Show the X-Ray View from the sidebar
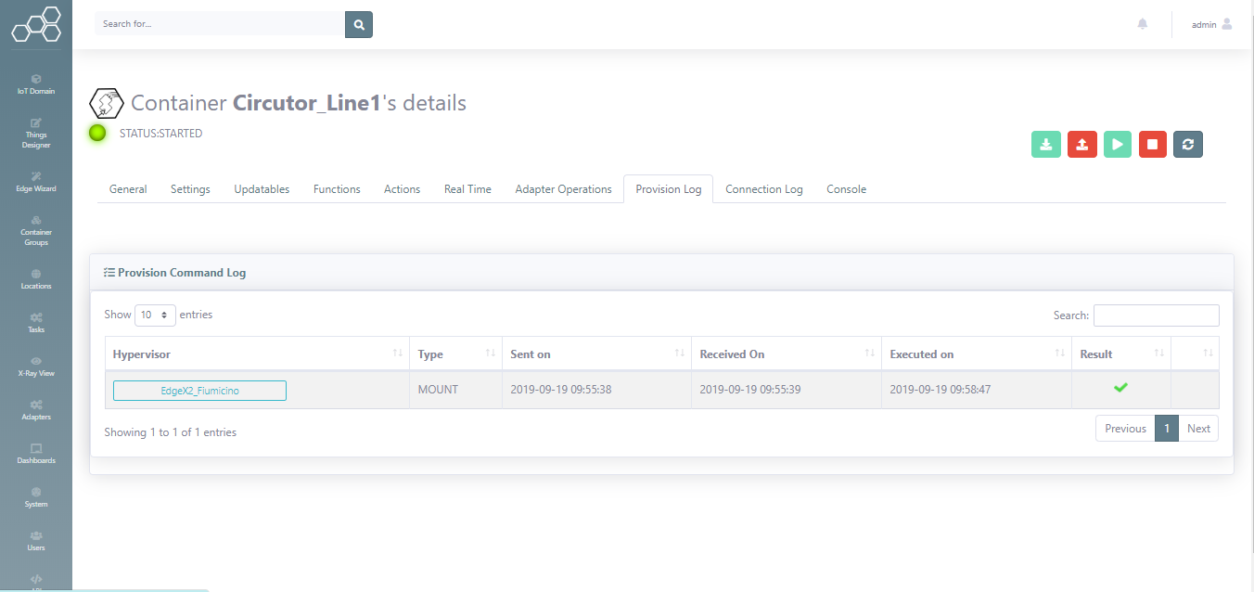 coord(36,367)
